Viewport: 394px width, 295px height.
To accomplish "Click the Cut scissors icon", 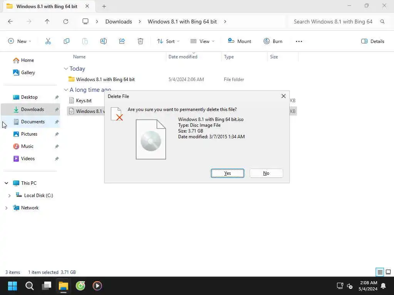I will click(x=48, y=41).
